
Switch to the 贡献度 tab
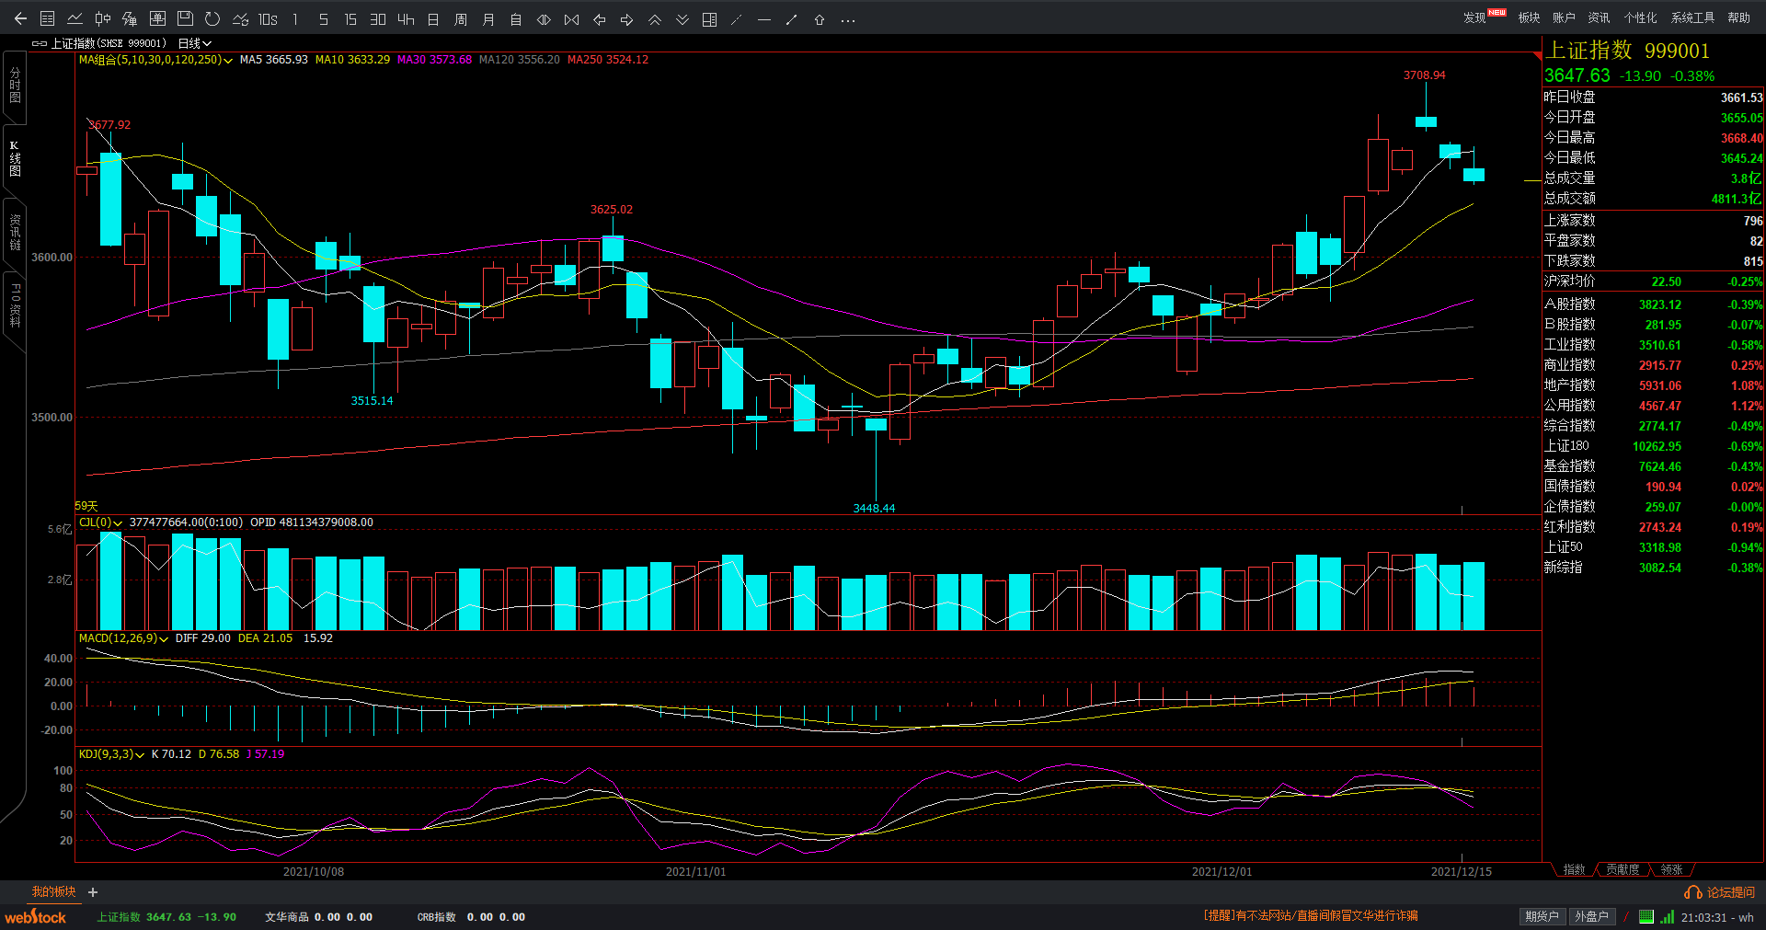1623,869
